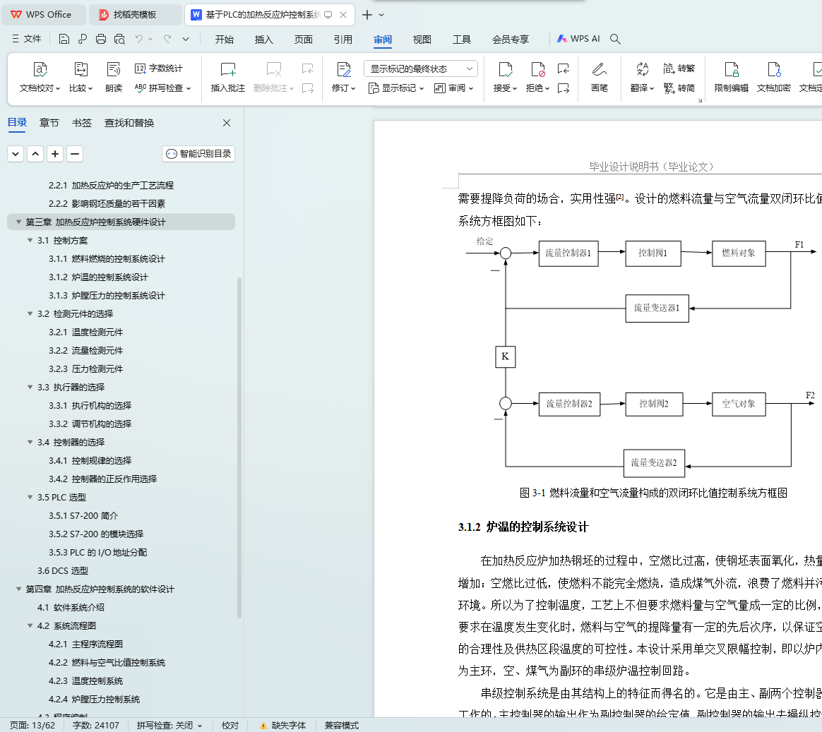Image resolution: width=822 pixels, height=732 pixels.
Task: Select 4.2.1 主程序流程图 entry
Action: click(x=86, y=644)
